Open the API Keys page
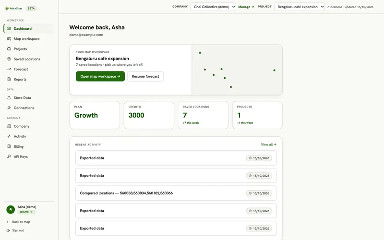Viewport: 384px width, 240px height. point(28,156)
